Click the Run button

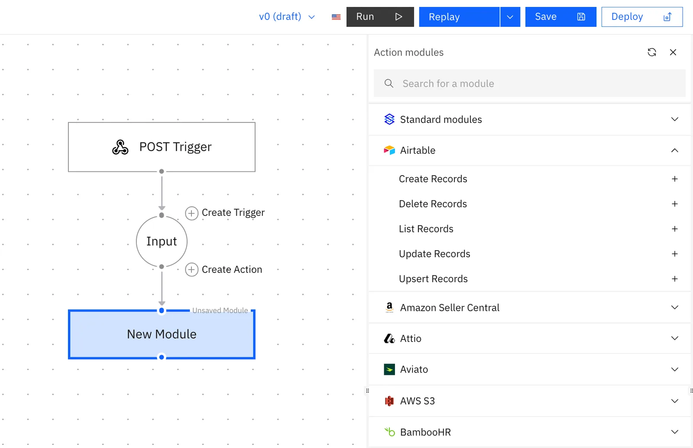[380, 17]
